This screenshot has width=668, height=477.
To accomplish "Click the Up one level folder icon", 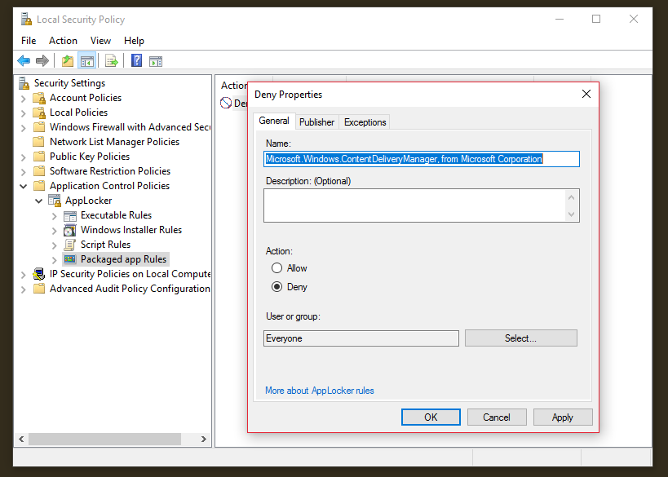I will [x=68, y=61].
